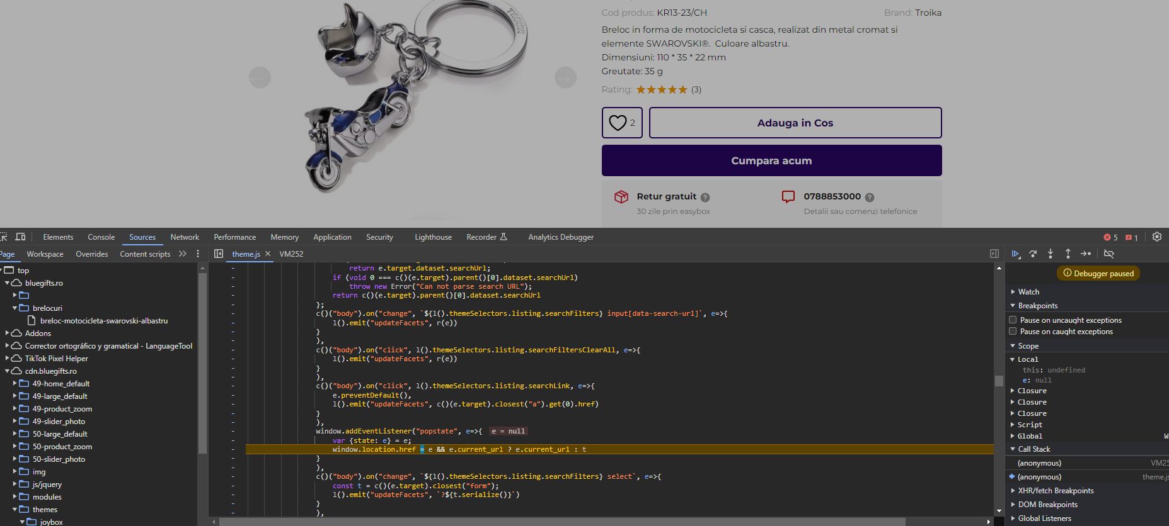Screen dimensions: 1169x526
Task: Switch to the Lighthouse tab
Action: click(433, 237)
